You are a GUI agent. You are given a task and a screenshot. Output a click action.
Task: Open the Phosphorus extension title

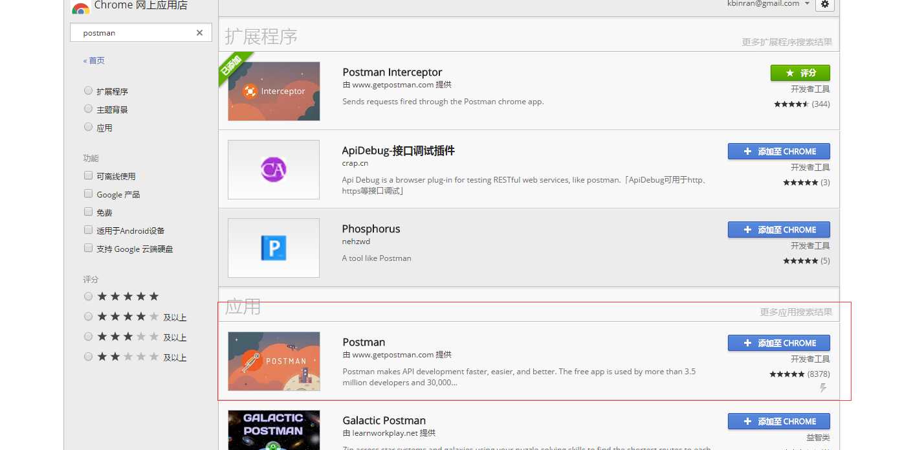tap(371, 229)
